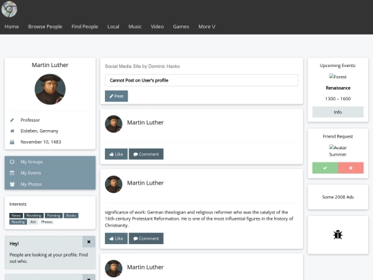Open the Video section
This screenshot has height=280, width=373.
pos(157,27)
